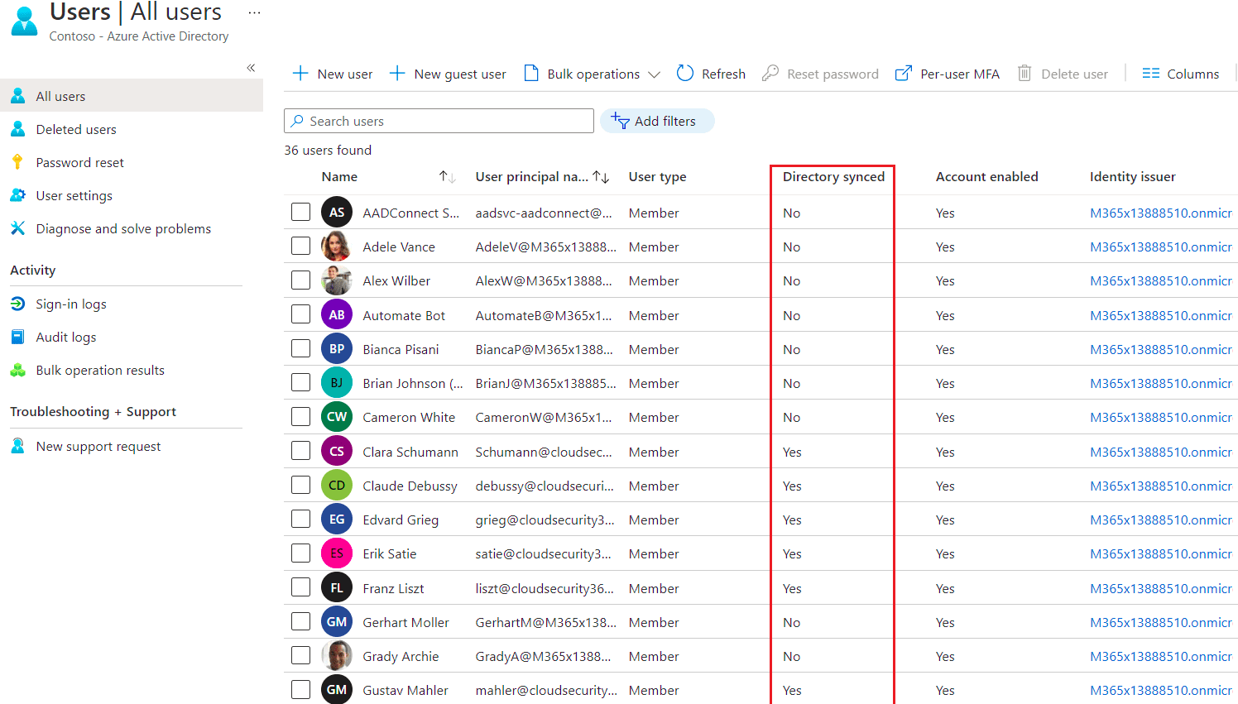
Task: Tick the Automate Bot row checkbox
Action: (x=300, y=315)
